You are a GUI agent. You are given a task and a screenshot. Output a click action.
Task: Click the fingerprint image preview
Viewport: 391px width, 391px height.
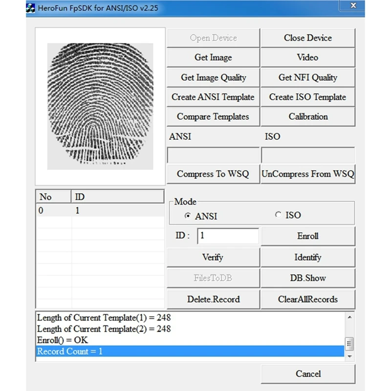coord(100,106)
